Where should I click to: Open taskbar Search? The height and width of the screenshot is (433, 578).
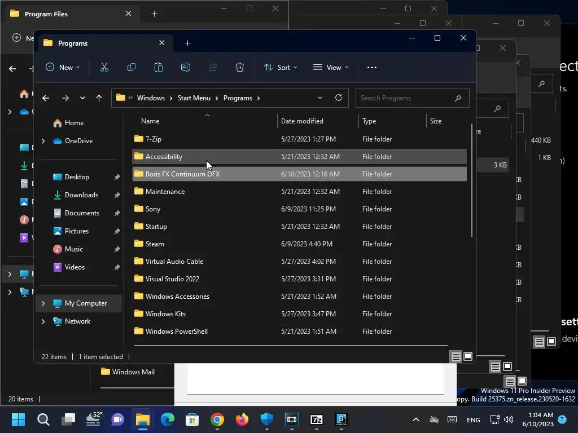pyautogui.click(x=43, y=419)
